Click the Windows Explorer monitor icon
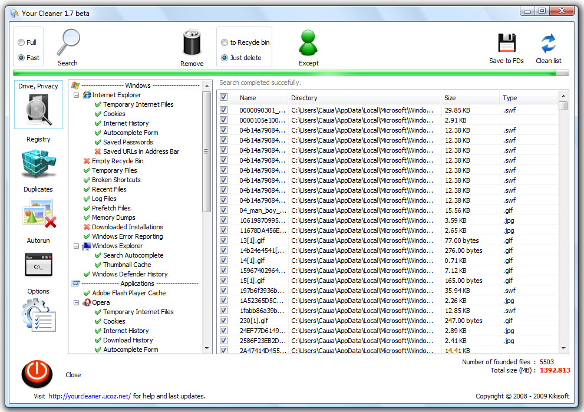The image size is (584, 412). coord(87,246)
